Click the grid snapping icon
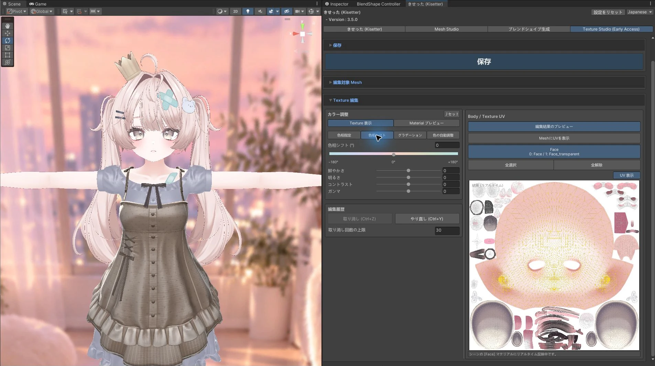The image size is (655, 366). pos(79,11)
